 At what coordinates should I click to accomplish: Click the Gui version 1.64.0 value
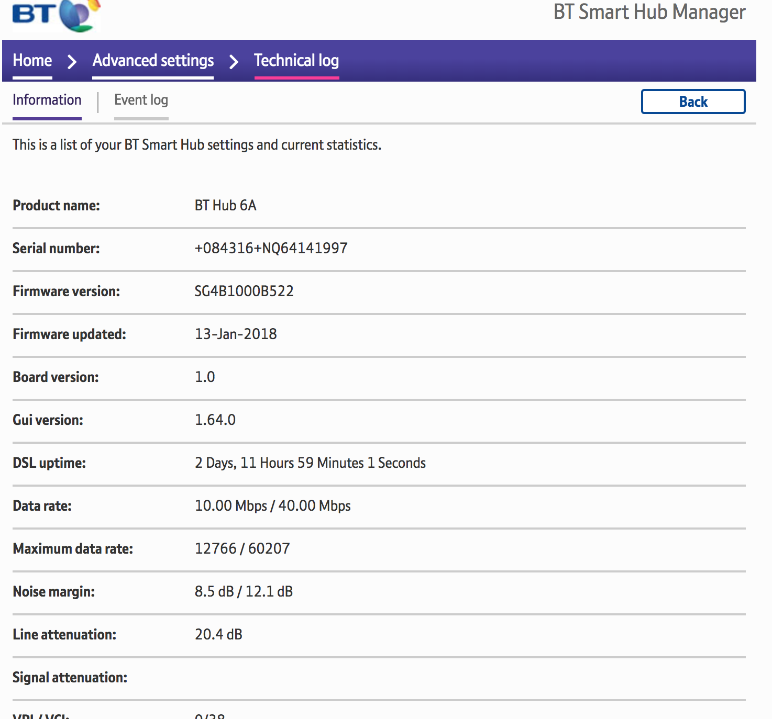coord(215,420)
